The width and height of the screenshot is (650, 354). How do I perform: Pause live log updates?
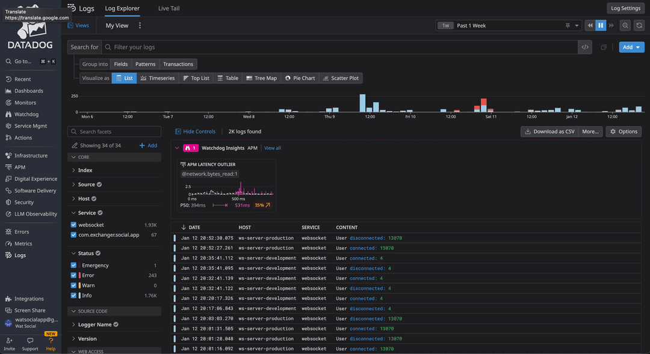[600, 26]
